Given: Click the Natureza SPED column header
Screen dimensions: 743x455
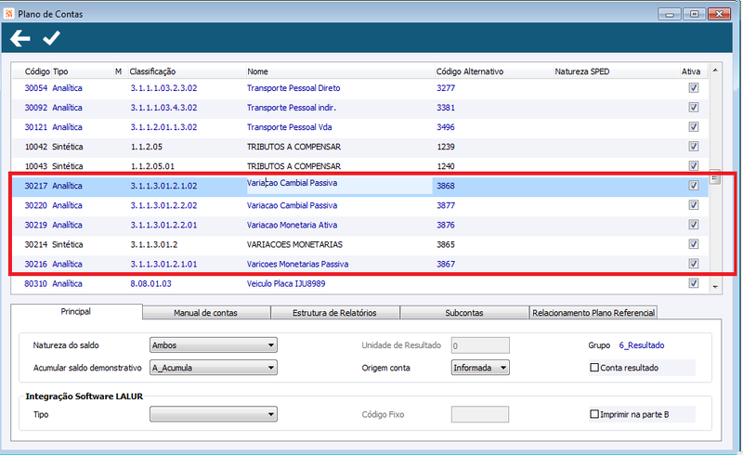Looking at the screenshot, I should click(582, 71).
